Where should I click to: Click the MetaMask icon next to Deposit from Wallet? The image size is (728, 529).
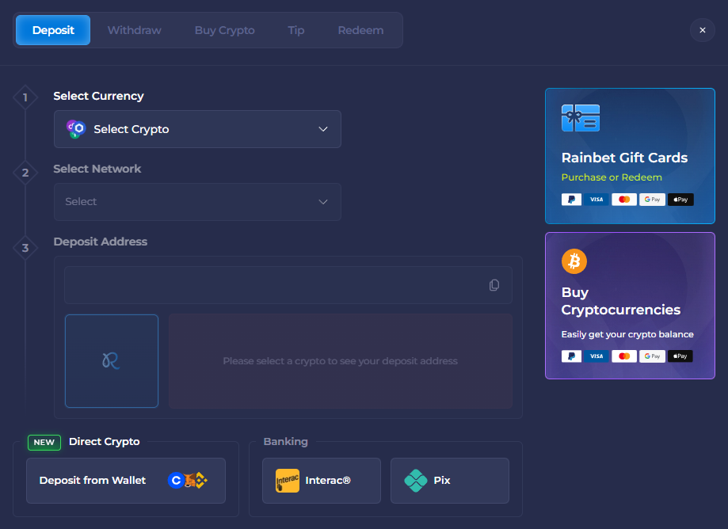189,479
